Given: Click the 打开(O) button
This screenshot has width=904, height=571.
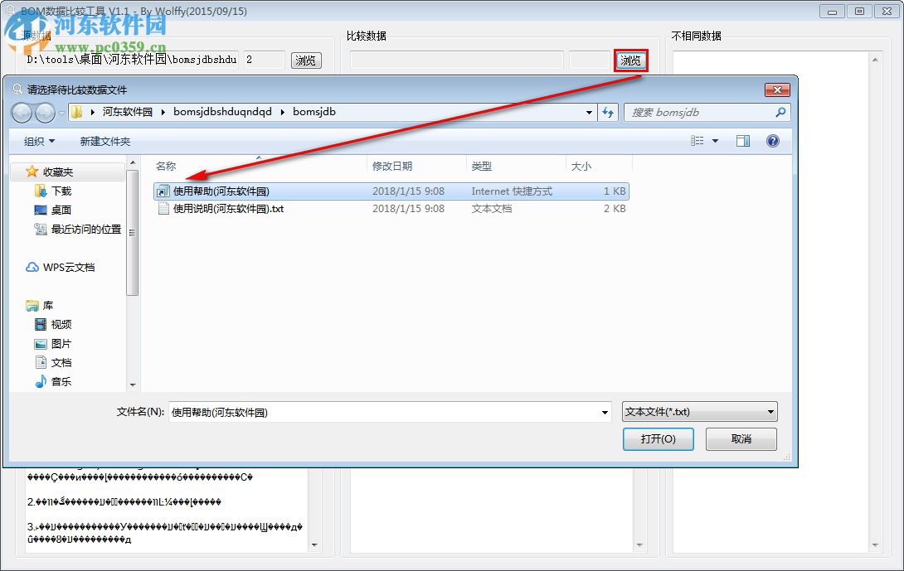Looking at the screenshot, I should [x=658, y=439].
